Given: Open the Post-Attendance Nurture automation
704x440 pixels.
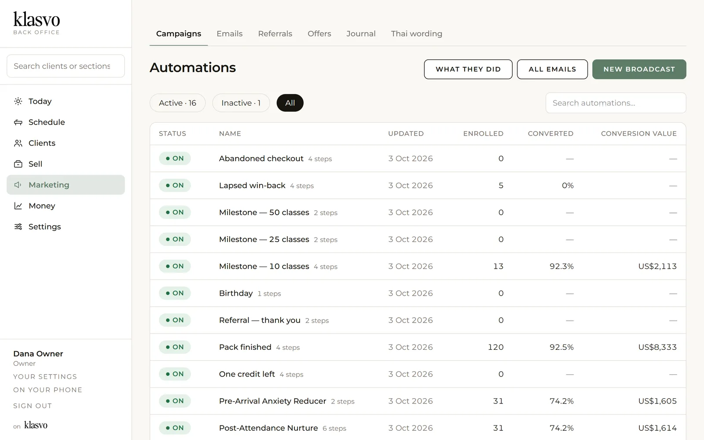Looking at the screenshot, I should click(268, 428).
